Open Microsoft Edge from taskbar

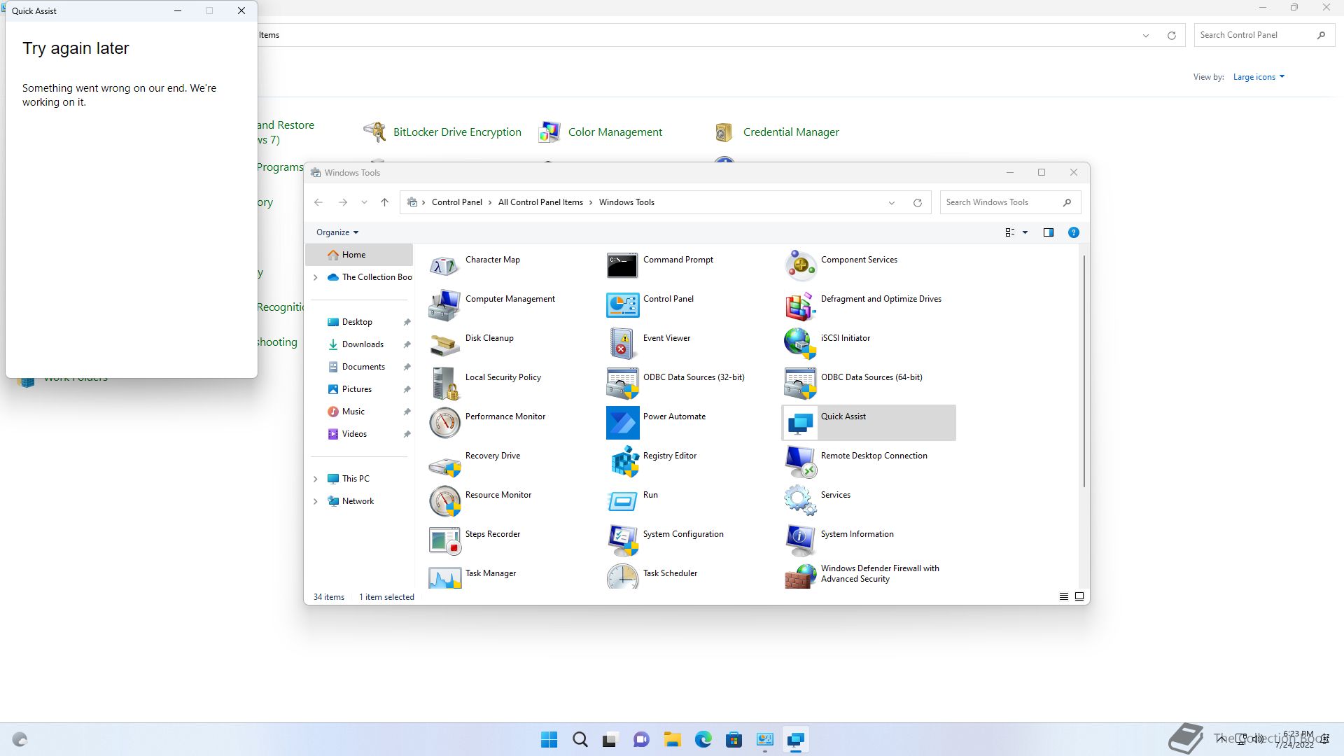click(703, 740)
